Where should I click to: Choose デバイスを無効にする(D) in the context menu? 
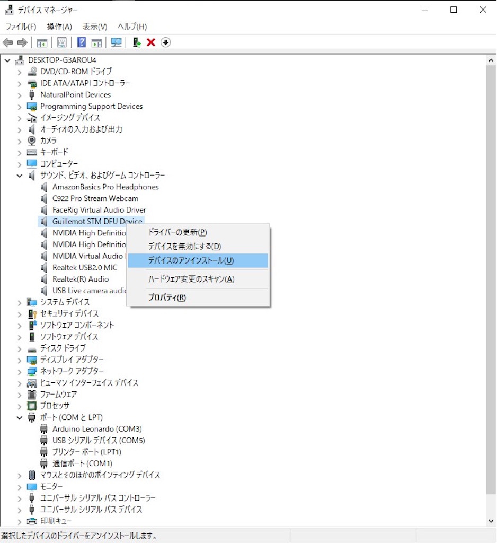click(198, 246)
